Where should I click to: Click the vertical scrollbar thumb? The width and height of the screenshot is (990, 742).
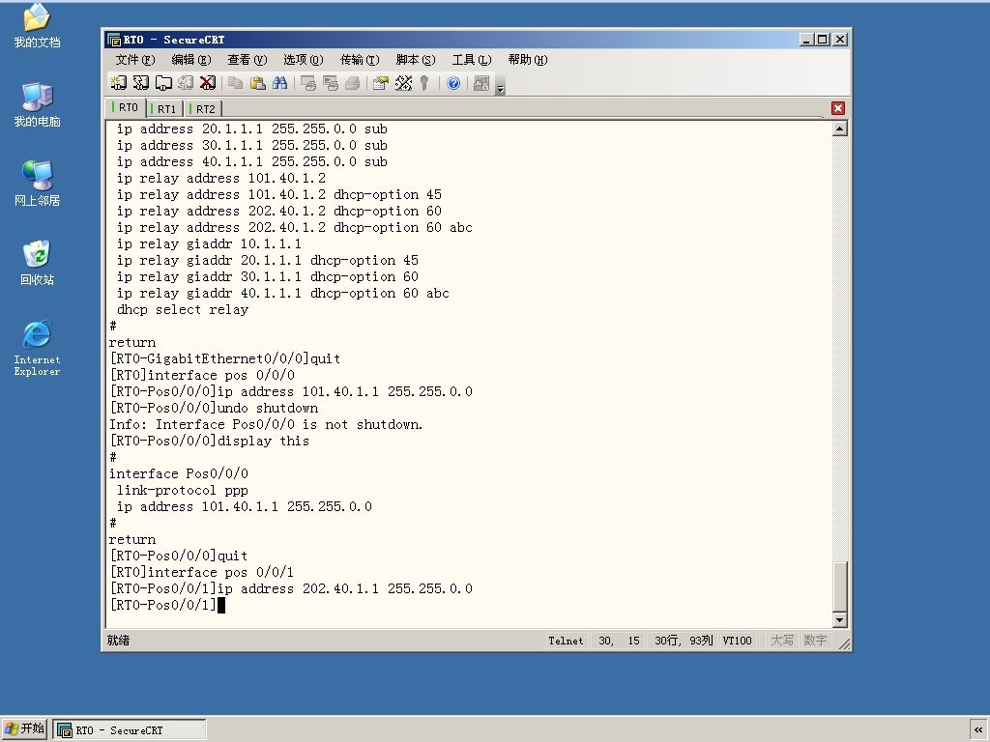[840, 586]
